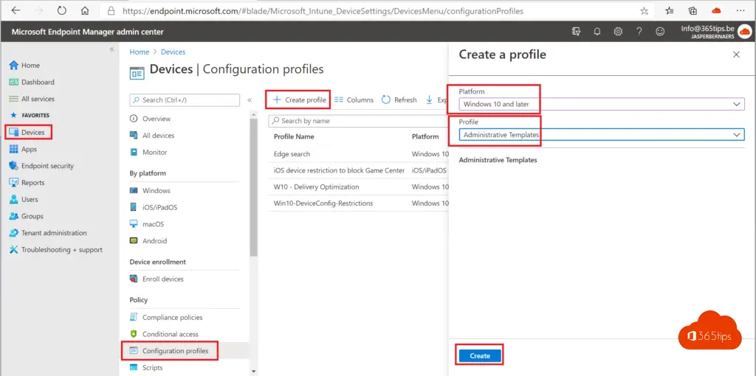Open Apps in the left navigation
Image resolution: width=756 pixels, height=376 pixels.
click(x=29, y=149)
